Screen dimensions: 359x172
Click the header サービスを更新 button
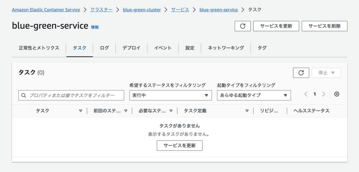tap(276, 26)
